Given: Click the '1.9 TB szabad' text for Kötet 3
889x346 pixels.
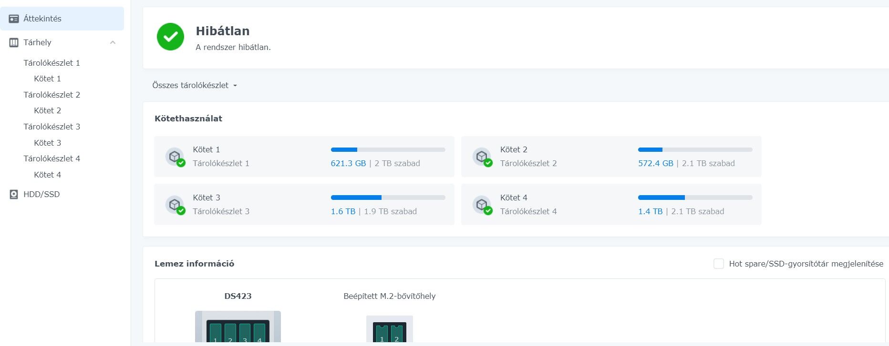Looking at the screenshot, I should [390, 211].
